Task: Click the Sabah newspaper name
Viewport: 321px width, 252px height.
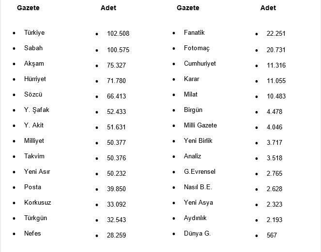Action: 33,48
